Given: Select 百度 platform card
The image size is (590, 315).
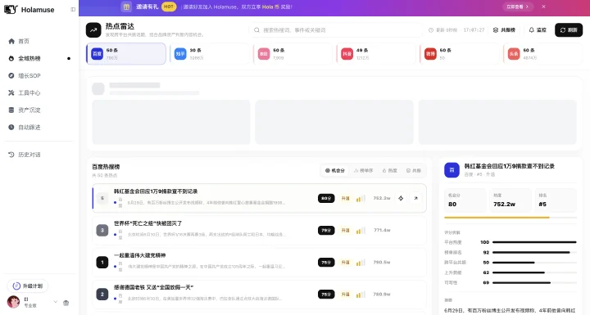Looking at the screenshot, I should click(126, 54).
